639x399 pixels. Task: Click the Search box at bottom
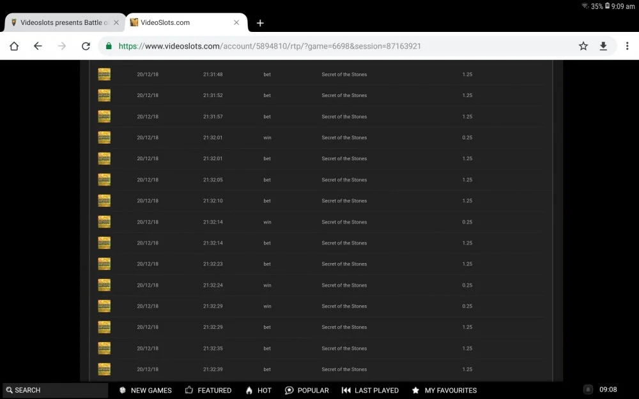pyautogui.click(x=55, y=390)
